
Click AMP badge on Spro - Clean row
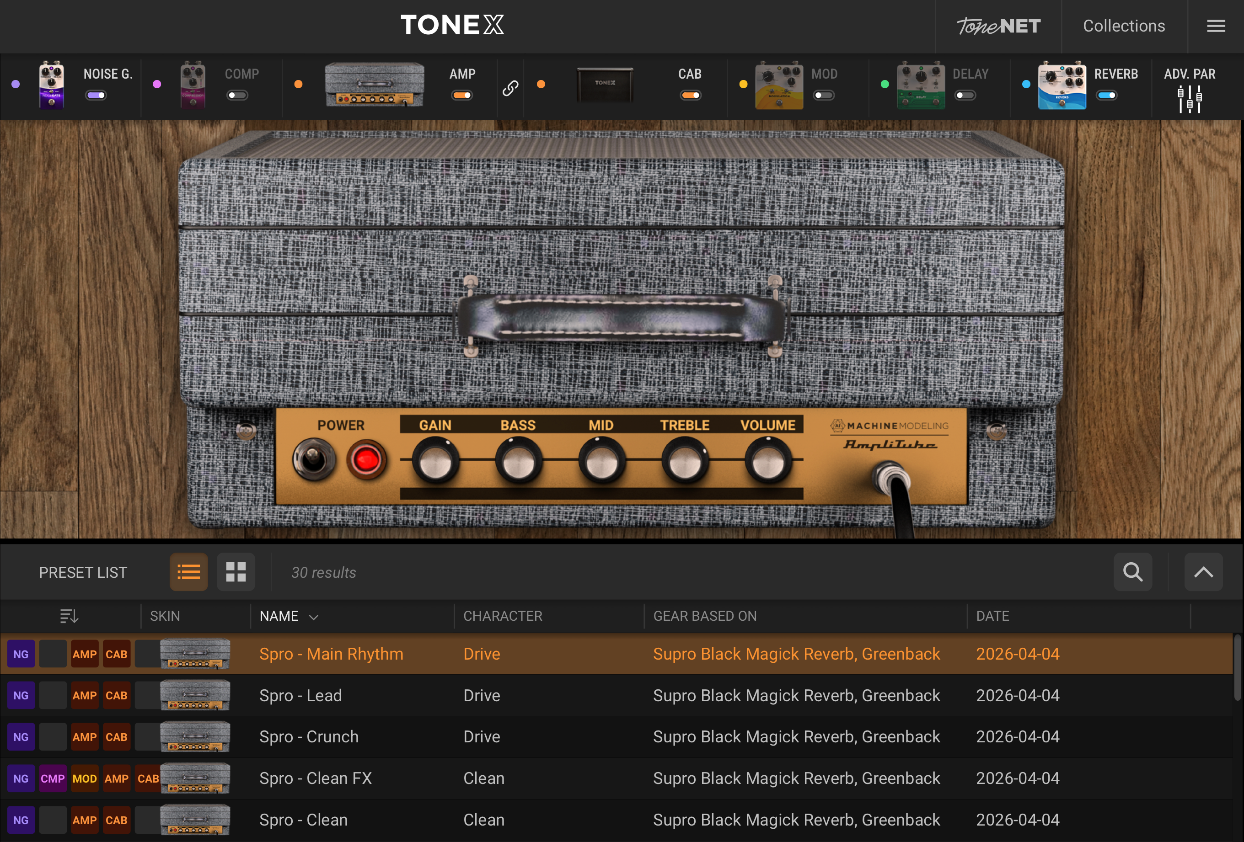(85, 820)
